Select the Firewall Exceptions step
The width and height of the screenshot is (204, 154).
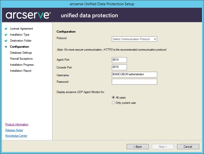[x=21, y=59]
